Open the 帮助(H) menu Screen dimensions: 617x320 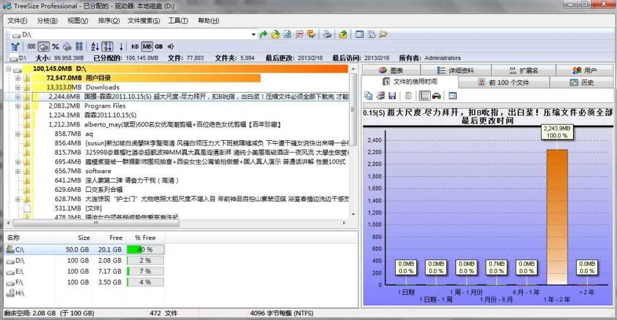(208, 20)
